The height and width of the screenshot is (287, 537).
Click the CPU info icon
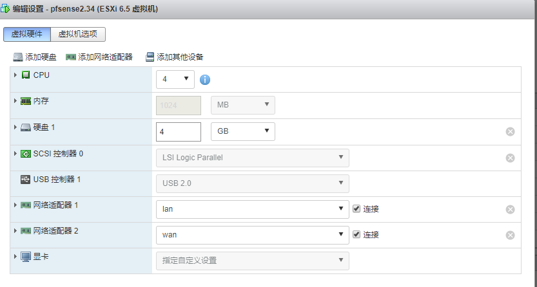pyautogui.click(x=206, y=80)
